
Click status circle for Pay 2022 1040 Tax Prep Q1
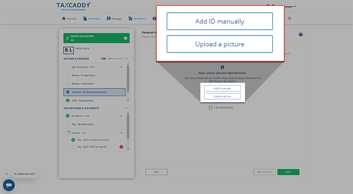pos(73,147)
